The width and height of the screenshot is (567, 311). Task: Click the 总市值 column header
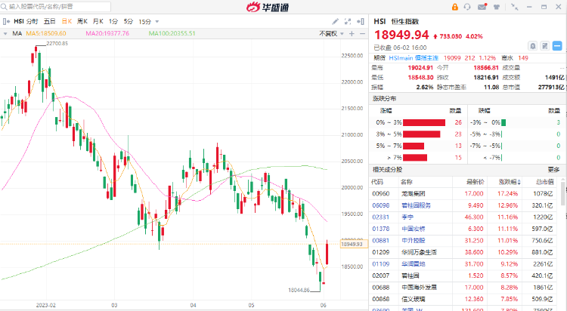pos(544,182)
